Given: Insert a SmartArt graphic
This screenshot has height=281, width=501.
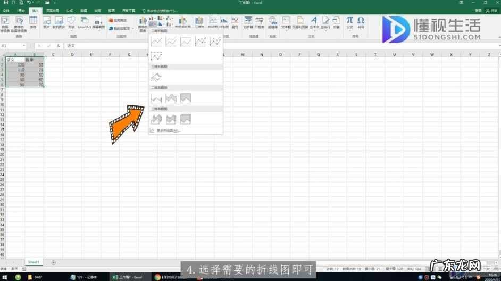Looking at the screenshot, I should [x=84, y=22].
